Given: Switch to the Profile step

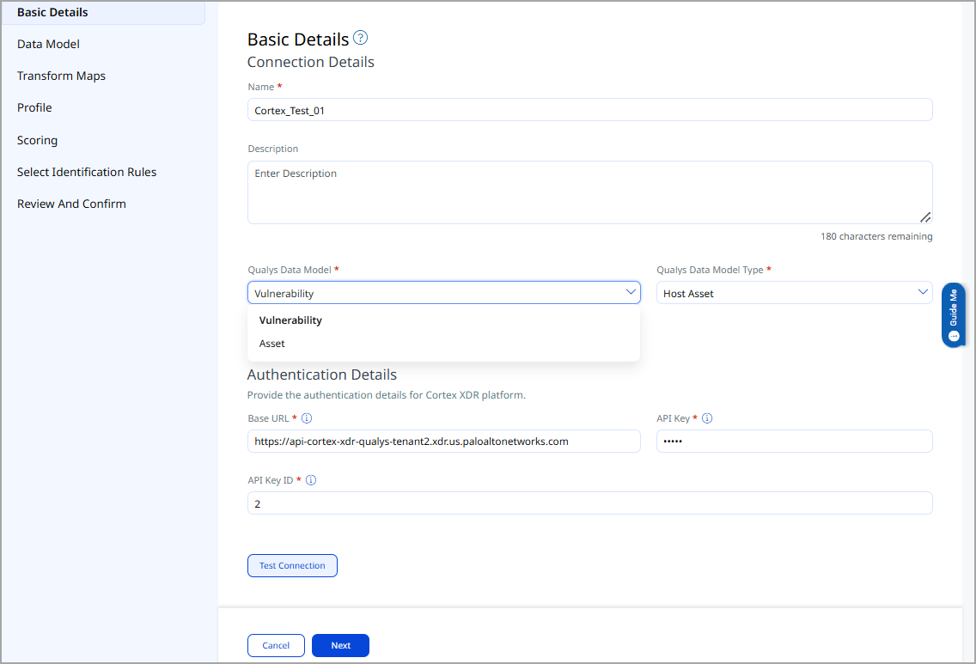Looking at the screenshot, I should (34, 107).
